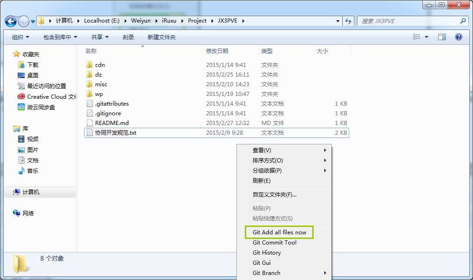Choose Git Gui menu item
The image size is (473, 280).
(289, 263)
